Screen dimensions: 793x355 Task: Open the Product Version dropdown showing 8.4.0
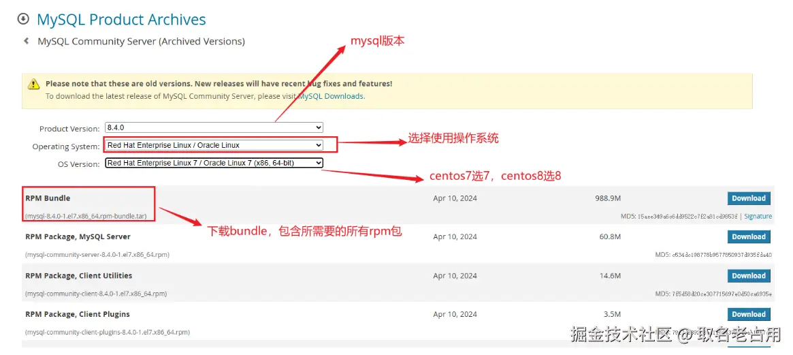point(214,127)
